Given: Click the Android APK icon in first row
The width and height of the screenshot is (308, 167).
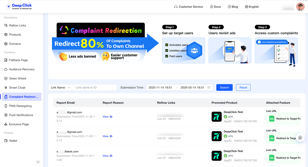Looking at the screenshot, I should tap(225, 117).
